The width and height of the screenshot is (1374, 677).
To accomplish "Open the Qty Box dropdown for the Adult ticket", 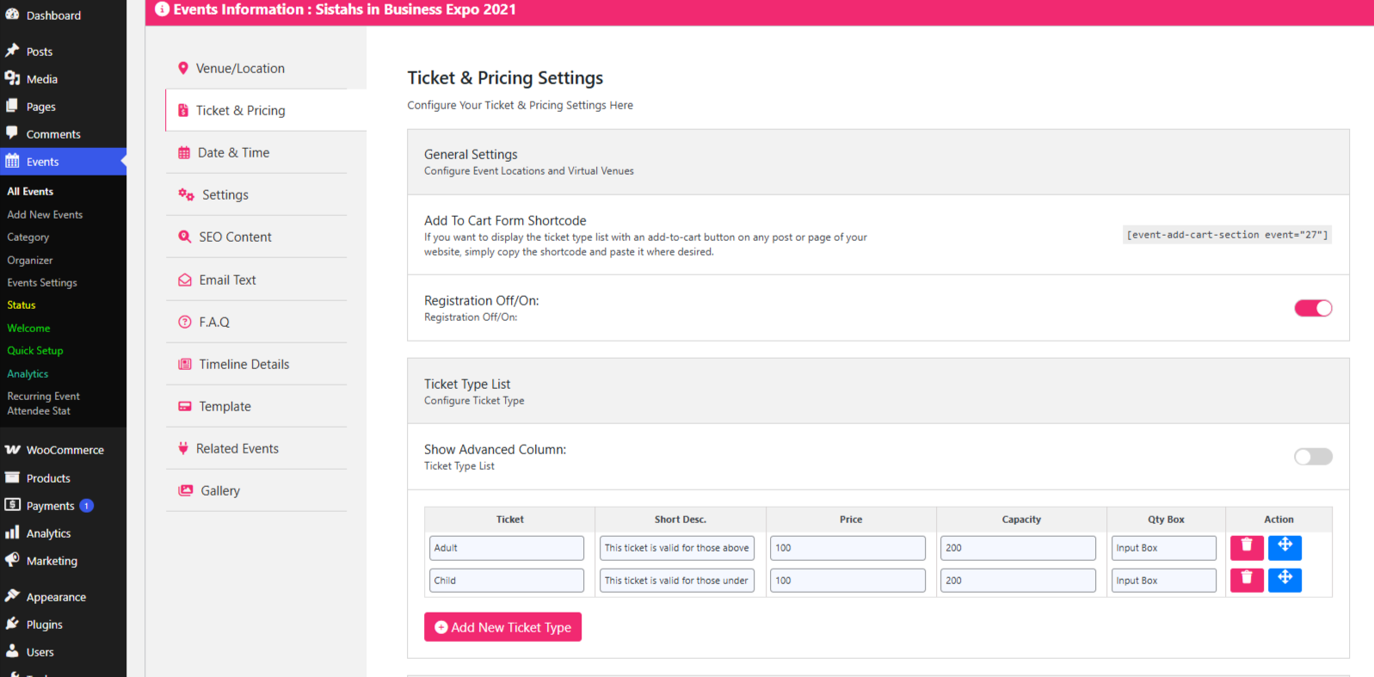I will tap(1163, 548).
